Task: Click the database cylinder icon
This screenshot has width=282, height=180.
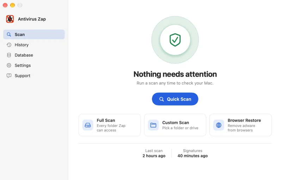Action: 9,55
